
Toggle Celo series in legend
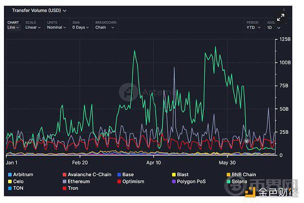click(x=16, y=182)
